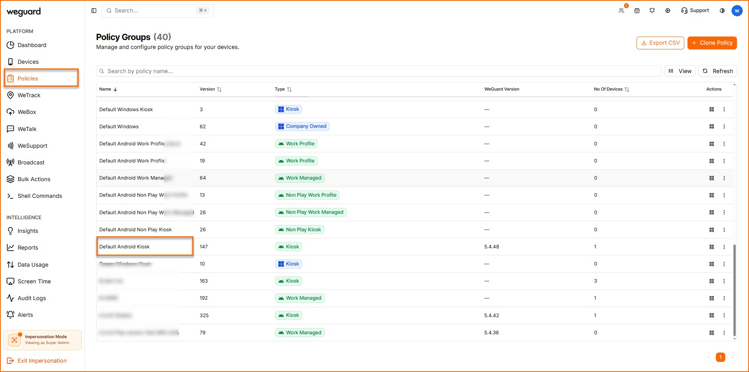This screenshot has height=372, width=749.
Task: Toggle the dark/light theme icon
Action: point(722,10)
